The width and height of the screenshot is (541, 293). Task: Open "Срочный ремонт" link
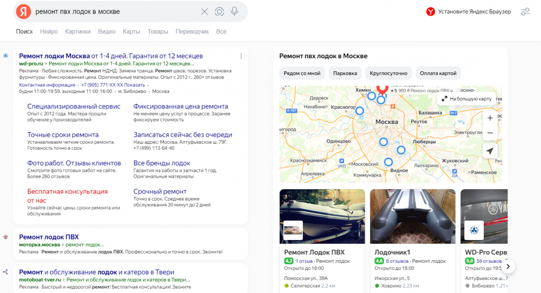160,191
